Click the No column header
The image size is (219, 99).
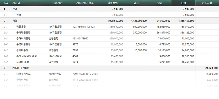coord(6,3)
